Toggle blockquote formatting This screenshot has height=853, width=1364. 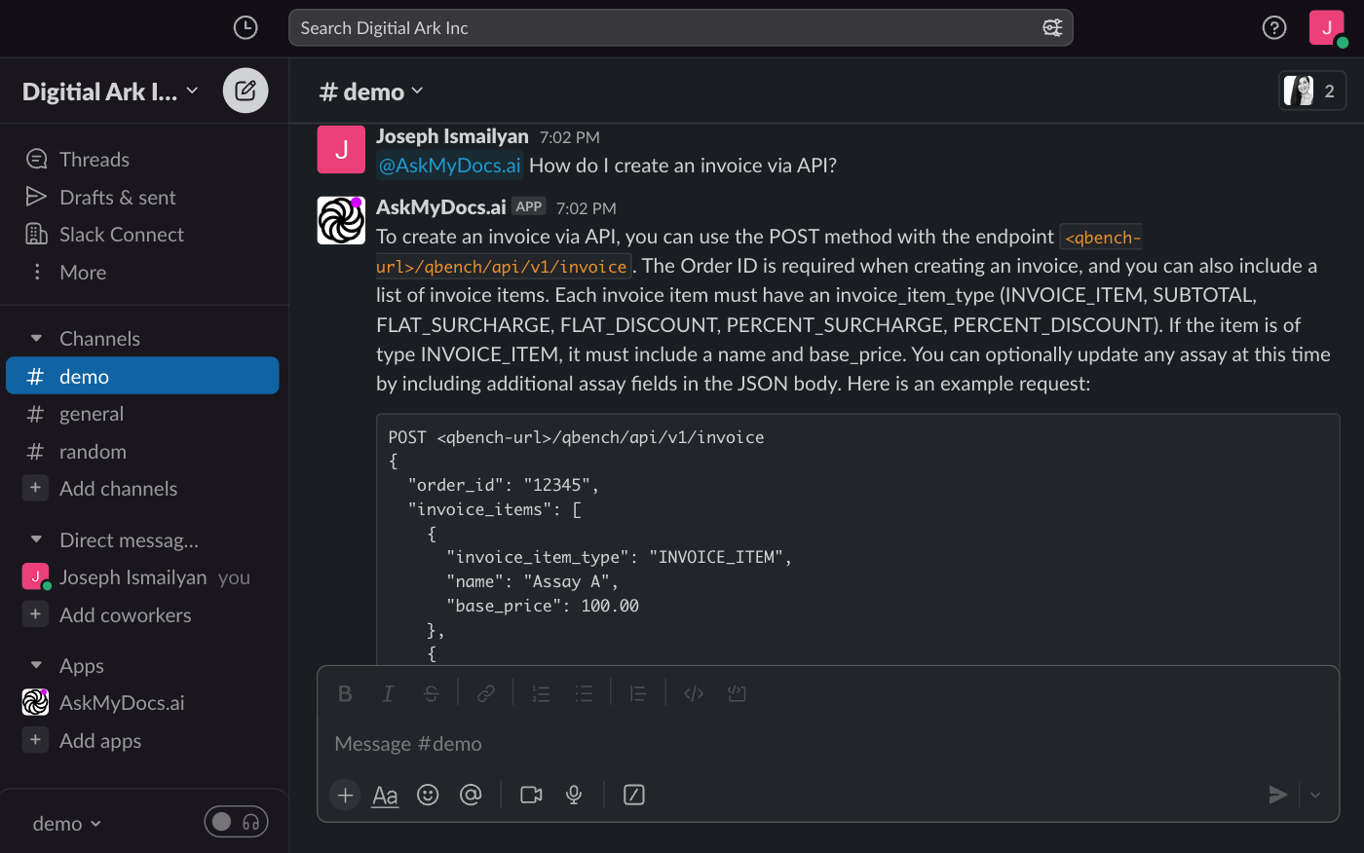(x=638, y=693)
